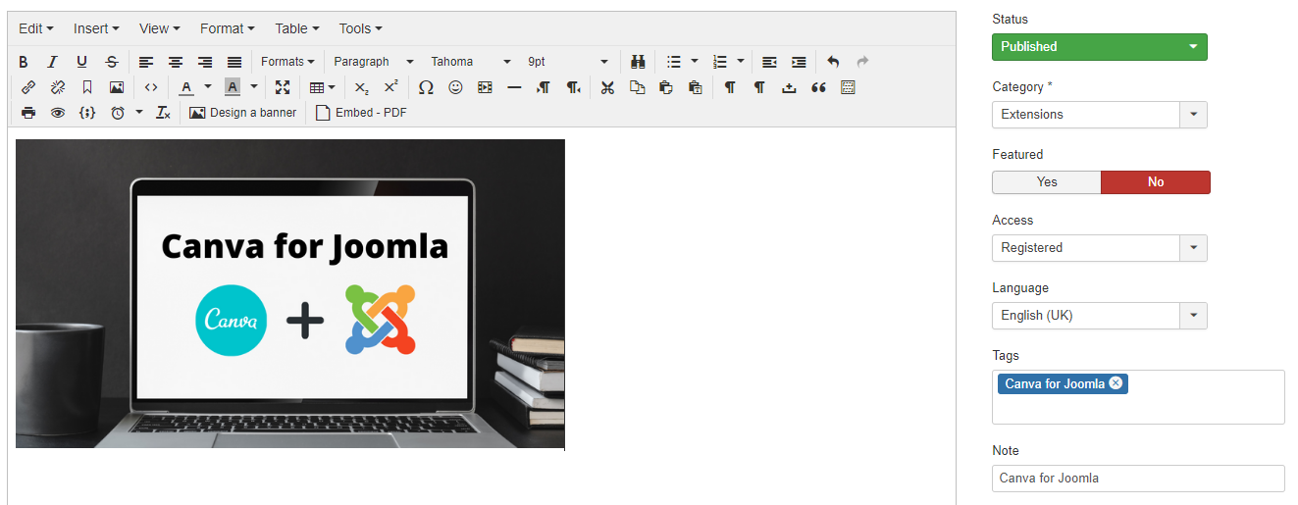This screenshot has width=1298, height=505.
Task: Decrease the indent
Action: tap(769, 62)
